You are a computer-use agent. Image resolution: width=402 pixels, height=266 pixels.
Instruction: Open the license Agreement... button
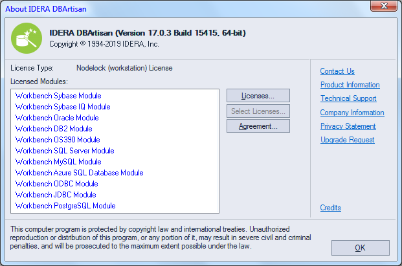pyautogui.click(x=258, y=126)
